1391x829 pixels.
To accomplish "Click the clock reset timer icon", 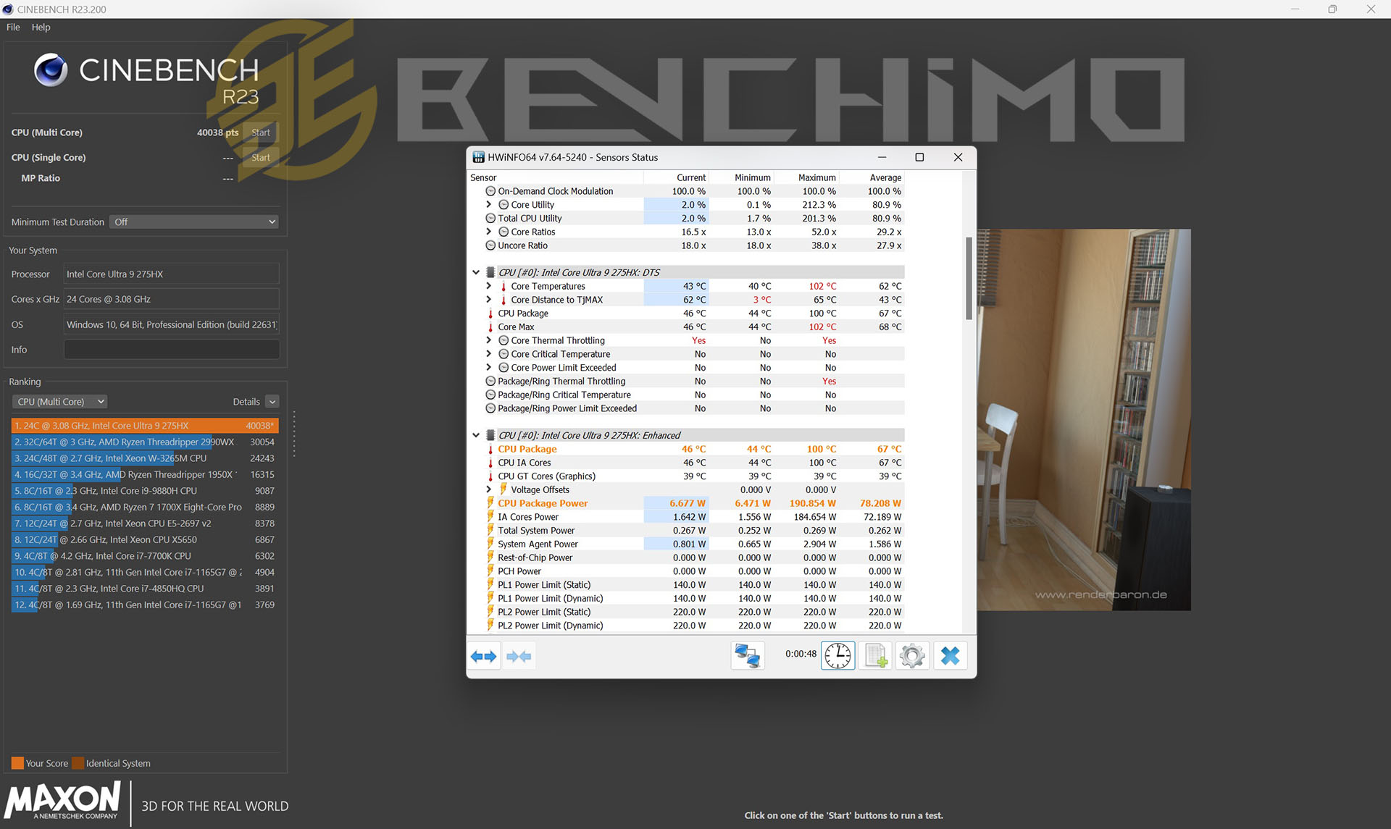I will coord(837,656).
